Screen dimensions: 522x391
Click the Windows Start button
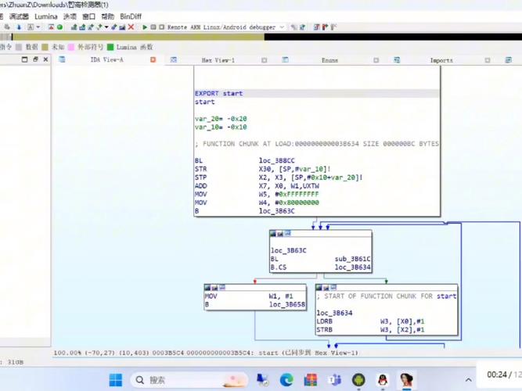pyautogui.click(x=115, y=380)
